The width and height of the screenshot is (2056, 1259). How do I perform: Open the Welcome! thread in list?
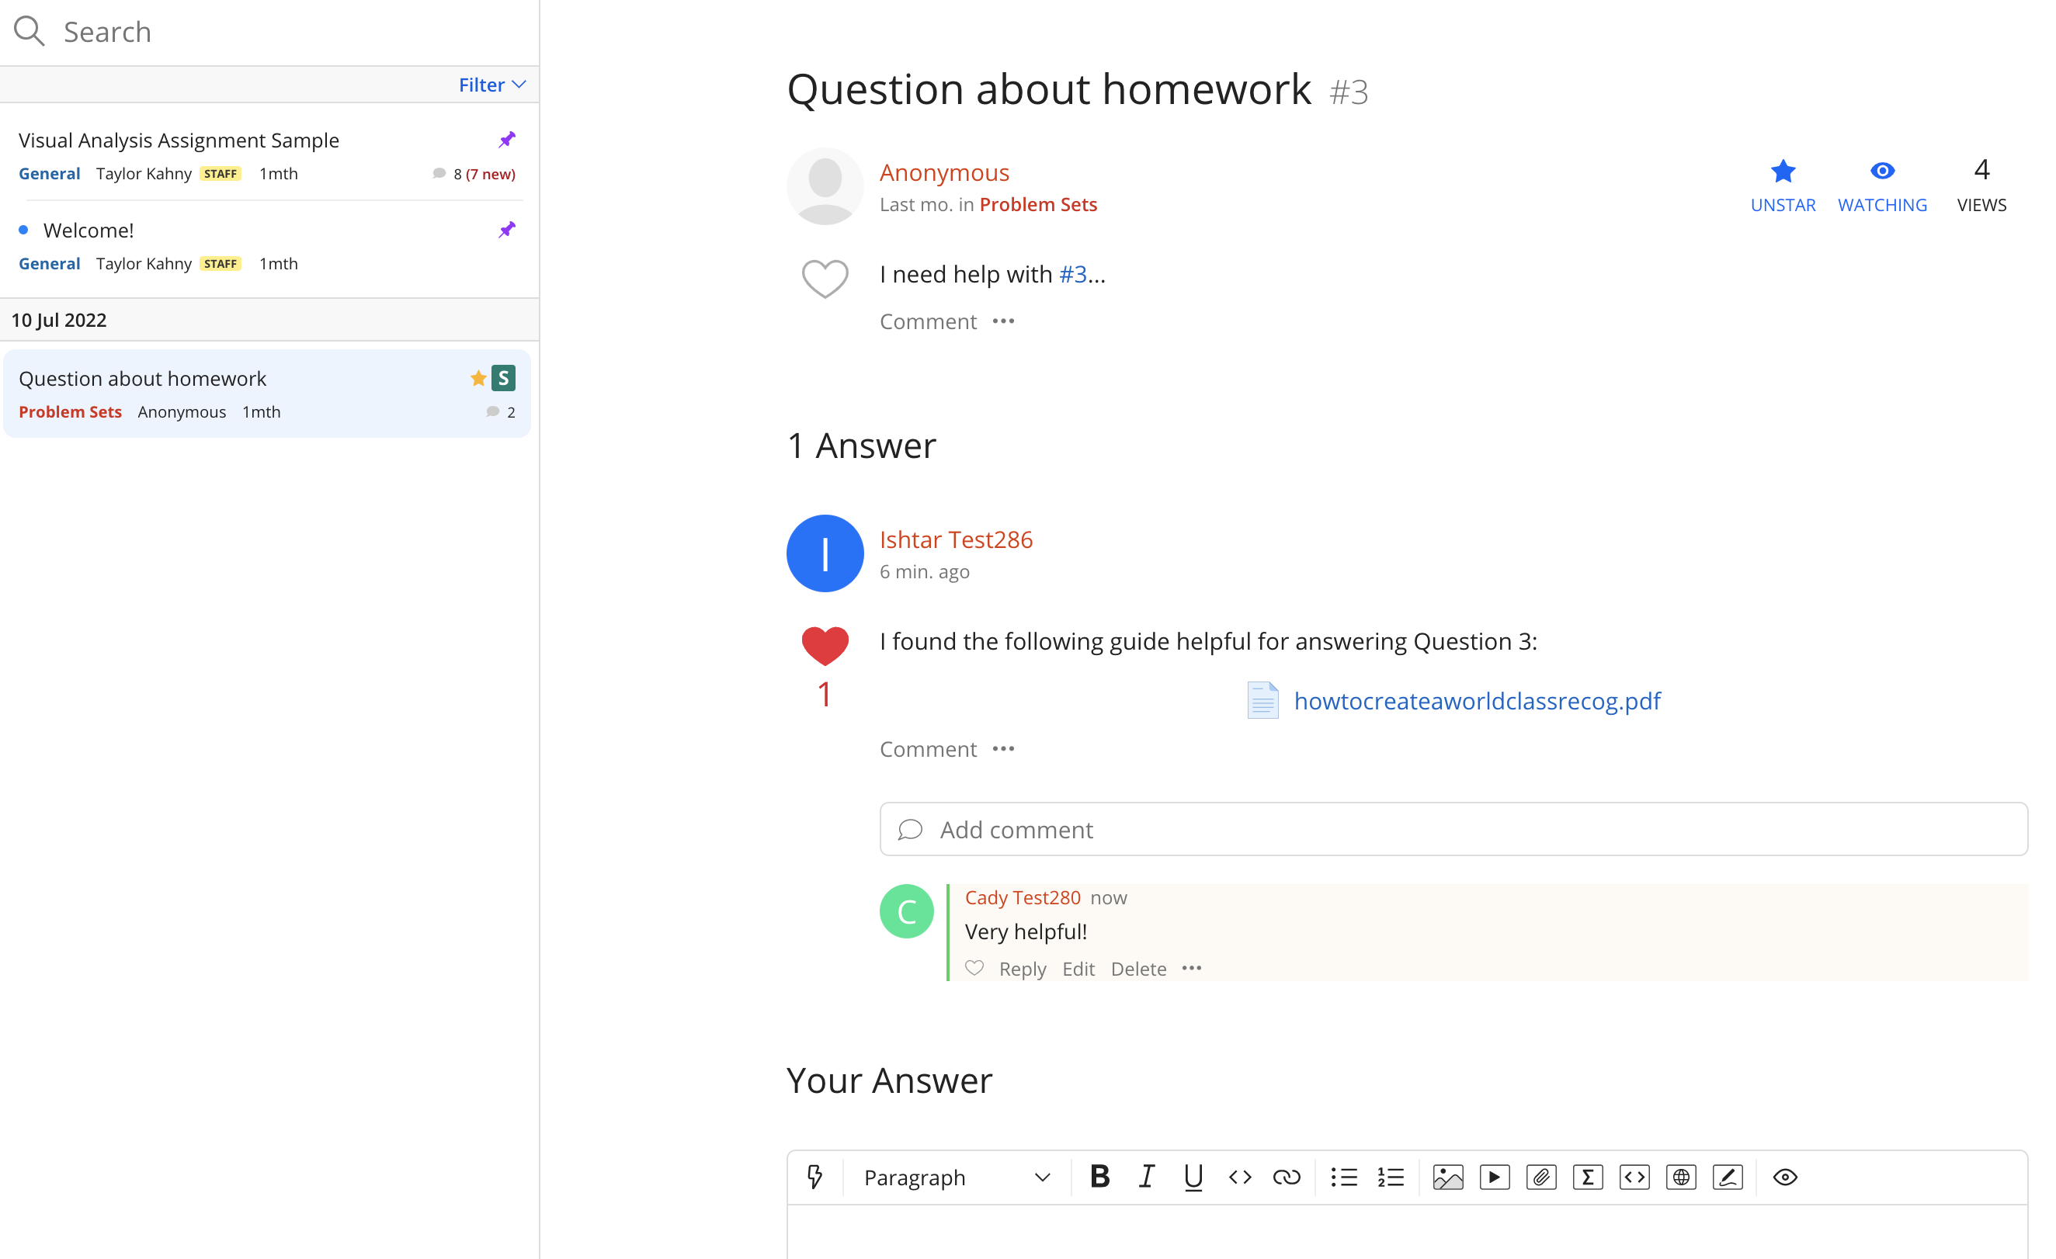[x=89, y=230]
